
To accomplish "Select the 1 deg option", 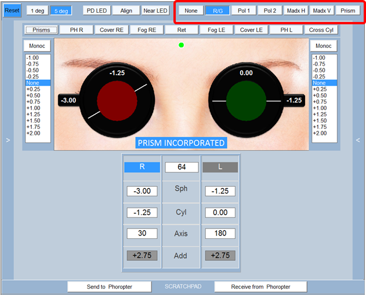I will 37,10.
